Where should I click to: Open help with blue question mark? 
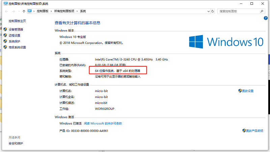coord(266,18)
